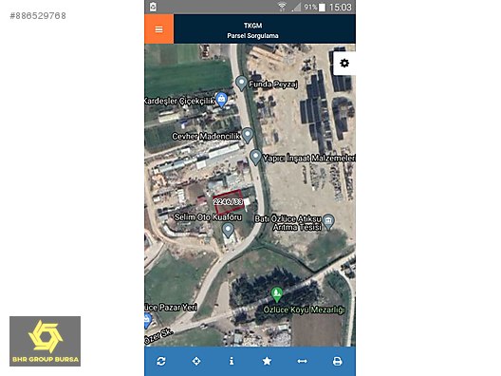This screenshot has height=376, width=501.
Task: Tap the favorites star icon
Action: (x=267, y=362)
